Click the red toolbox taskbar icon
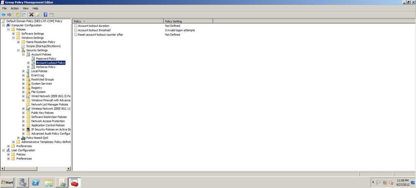416x188 pixels. [75, 183]
